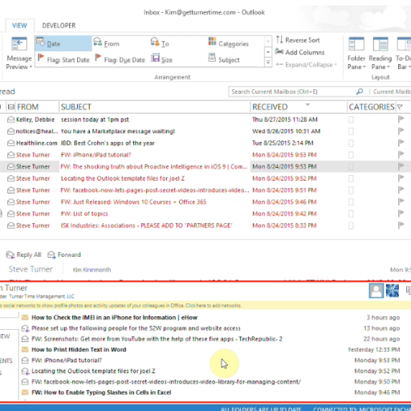This screenshot has width=411, height=411.
Task: Sort by RECEIVED column header
Action: tap(270, 107)
